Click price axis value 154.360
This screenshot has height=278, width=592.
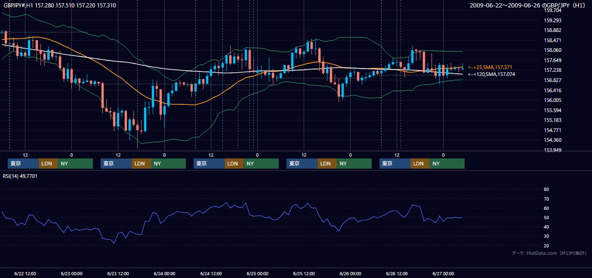coord(553,140)
